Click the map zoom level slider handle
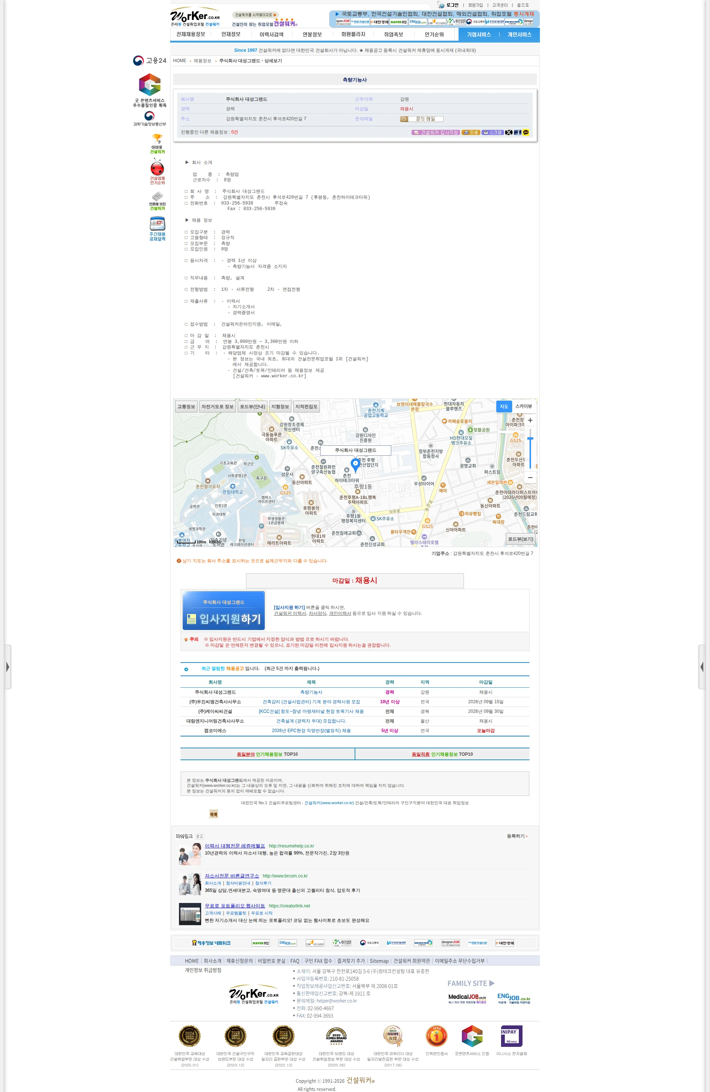Image resolution: width=710 pixels, height=1092 pixels. pos(530,439)
